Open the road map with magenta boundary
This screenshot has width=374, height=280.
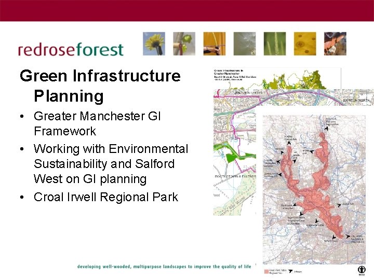coord(235,152)
